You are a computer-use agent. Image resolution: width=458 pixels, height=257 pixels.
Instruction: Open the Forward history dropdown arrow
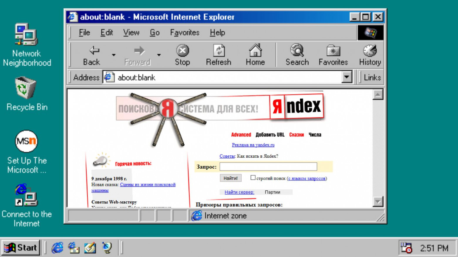[x=159, y=55]
